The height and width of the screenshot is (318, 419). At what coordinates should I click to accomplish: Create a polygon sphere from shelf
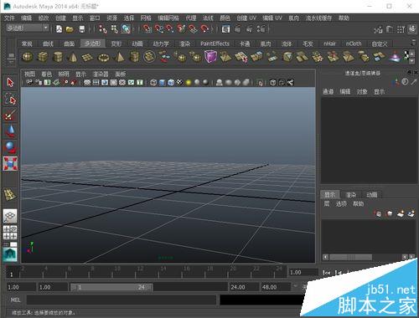(28, 57)
